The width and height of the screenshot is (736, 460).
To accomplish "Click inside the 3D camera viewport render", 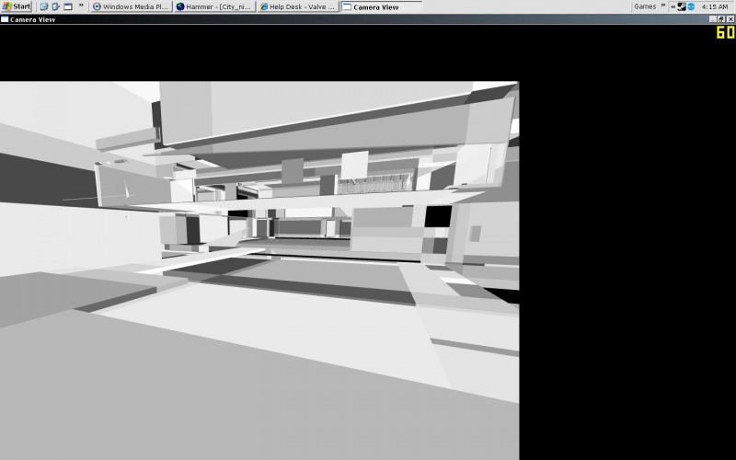I will click(259, 270).
